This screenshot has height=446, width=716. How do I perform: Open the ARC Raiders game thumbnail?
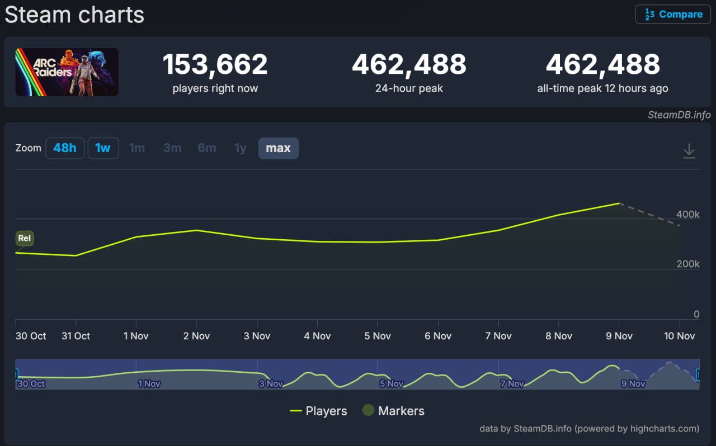67,72
